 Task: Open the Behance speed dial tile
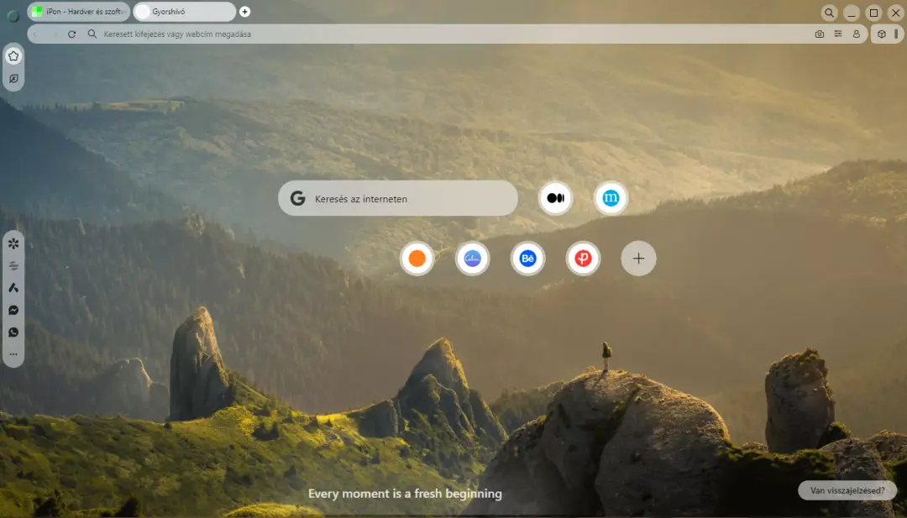527,259
